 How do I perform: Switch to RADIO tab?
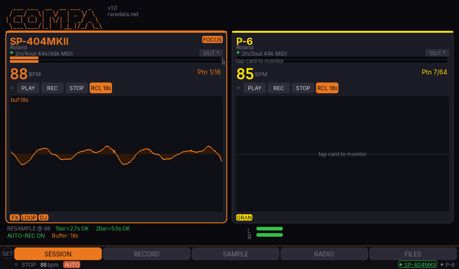point(324,254)
